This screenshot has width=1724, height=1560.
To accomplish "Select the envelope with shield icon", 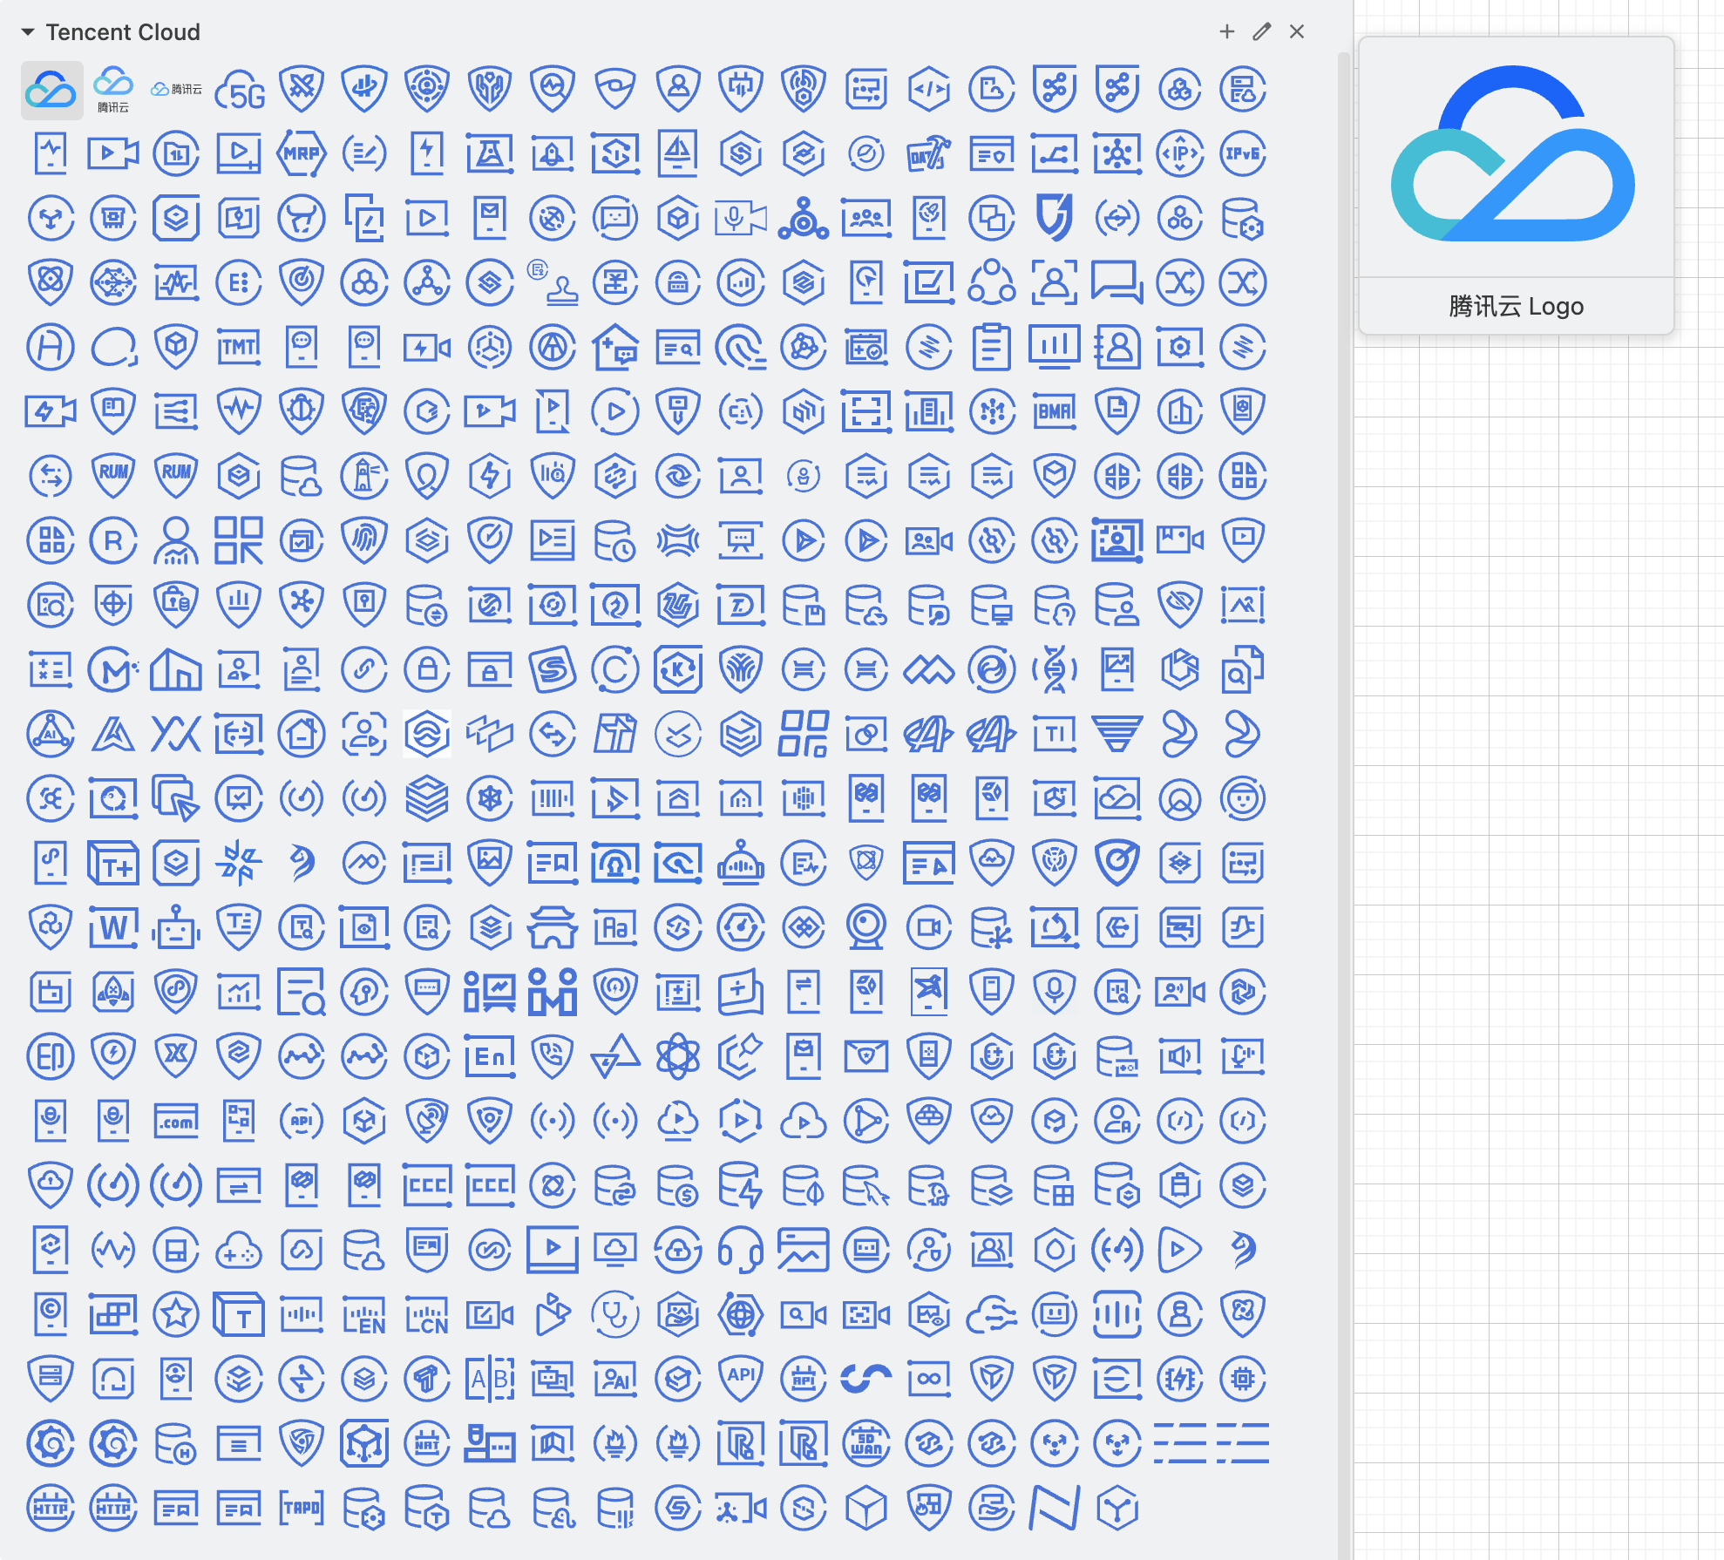I will (866, 1056).
